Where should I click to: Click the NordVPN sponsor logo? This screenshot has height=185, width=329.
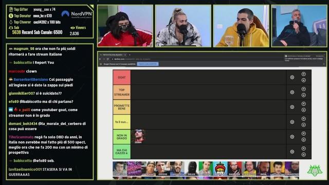pos(77,14)
